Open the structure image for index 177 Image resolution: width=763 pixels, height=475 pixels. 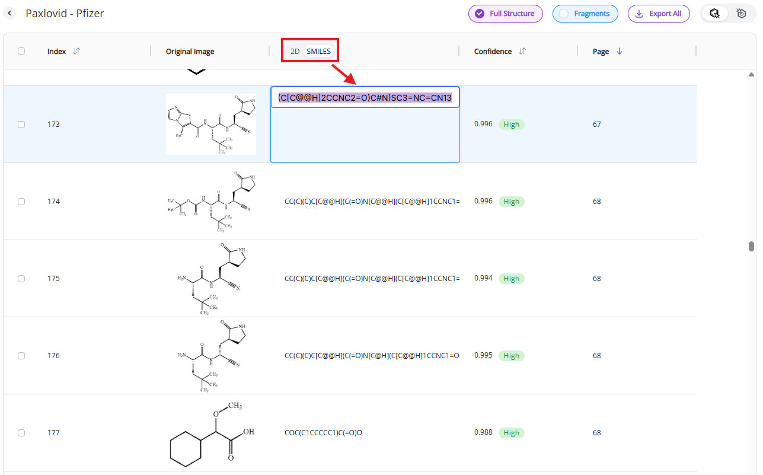click(211, 433)
